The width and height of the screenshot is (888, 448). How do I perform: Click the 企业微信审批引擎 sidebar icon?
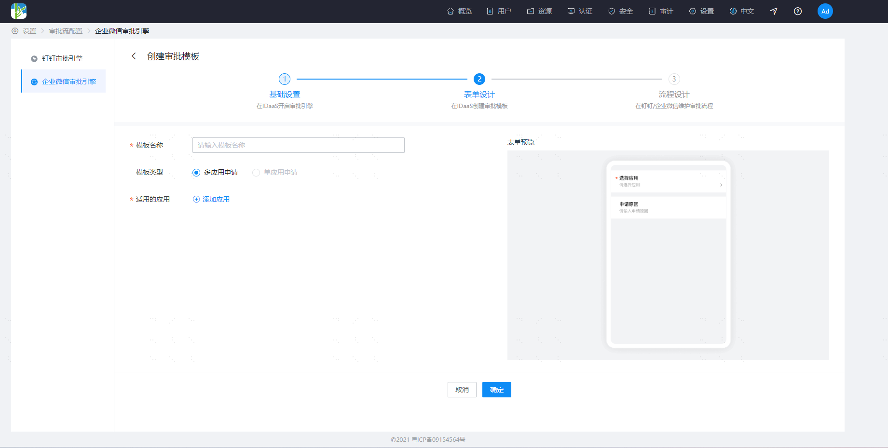point(34,81)
